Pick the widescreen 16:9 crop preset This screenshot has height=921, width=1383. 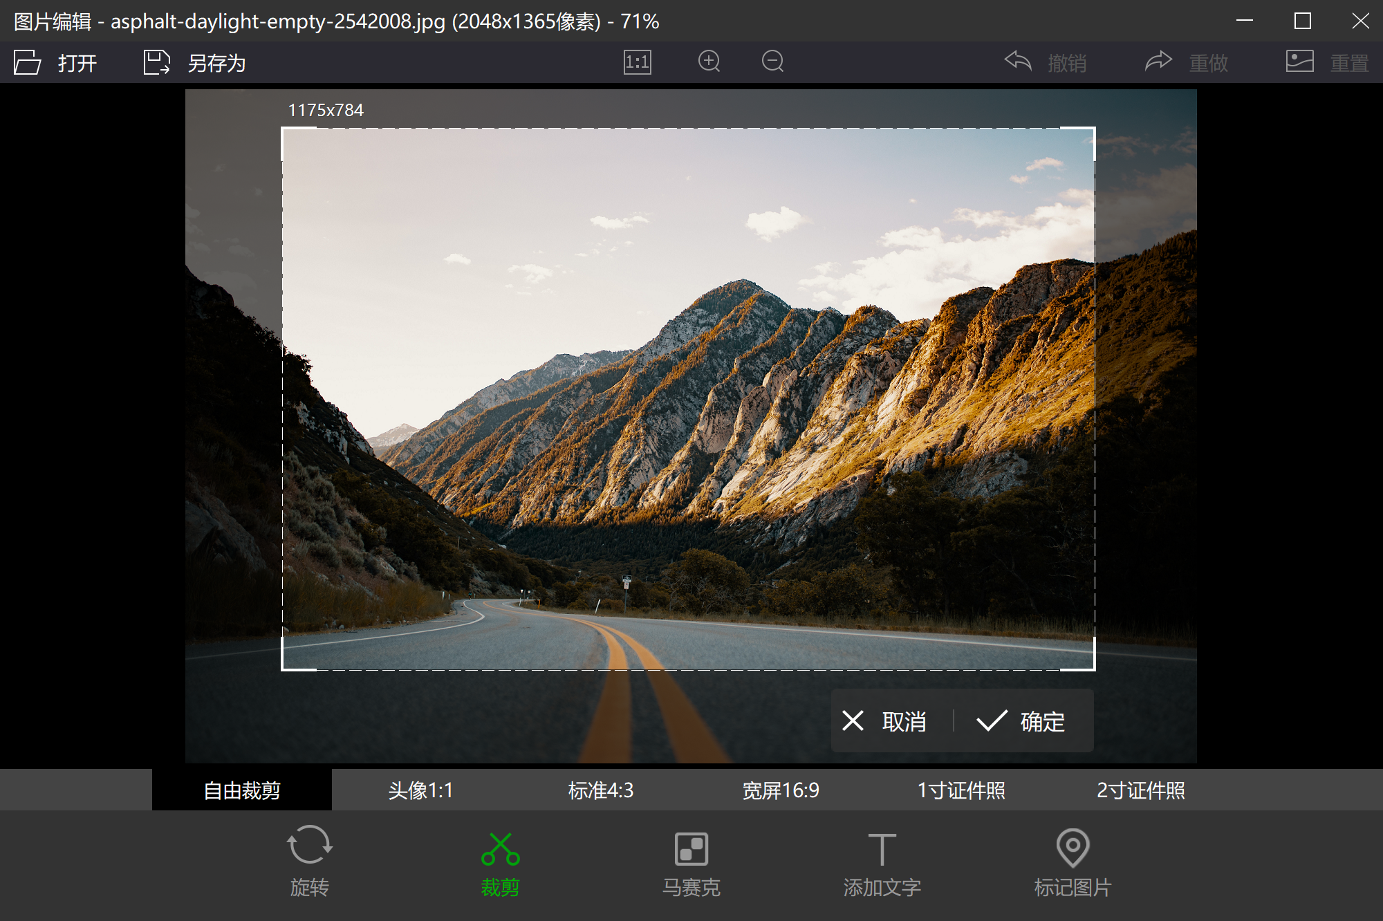(x=781, y=790)
